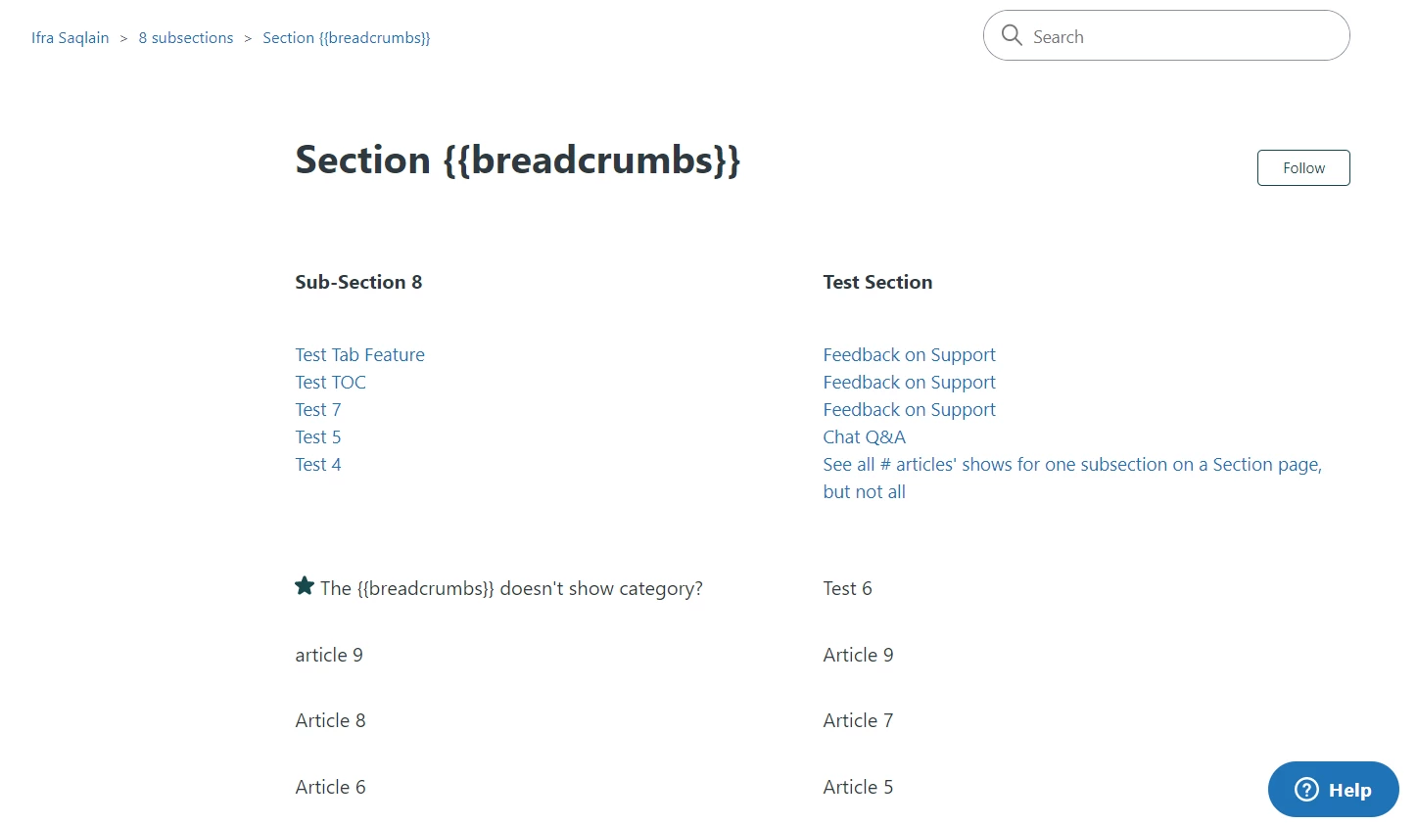Click the promoted article star icon
Screen dimensions: 1417x824
click(305, 586)
